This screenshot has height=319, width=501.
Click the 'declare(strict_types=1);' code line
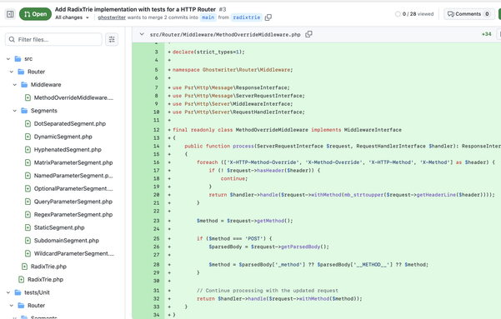point(208,52)
